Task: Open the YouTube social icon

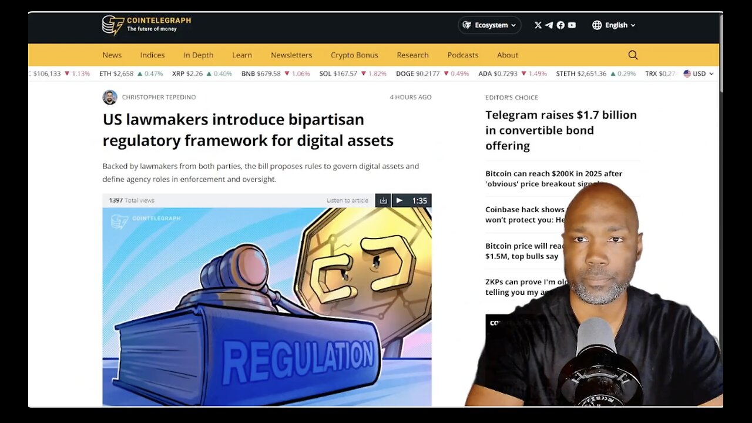Action: tap(572, 25)
